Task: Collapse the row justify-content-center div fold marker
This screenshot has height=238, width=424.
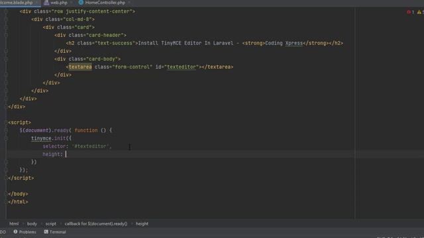Action: (x=6, y=11)
